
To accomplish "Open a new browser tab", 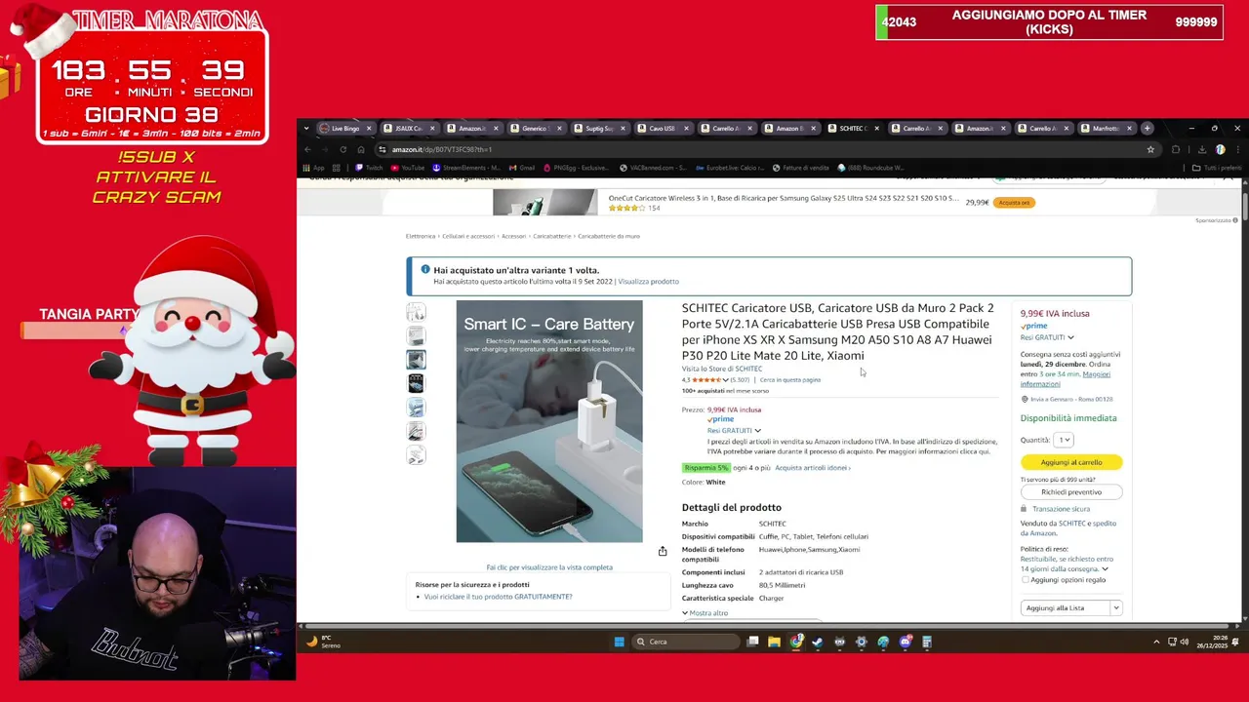I will pos(1148,128).
